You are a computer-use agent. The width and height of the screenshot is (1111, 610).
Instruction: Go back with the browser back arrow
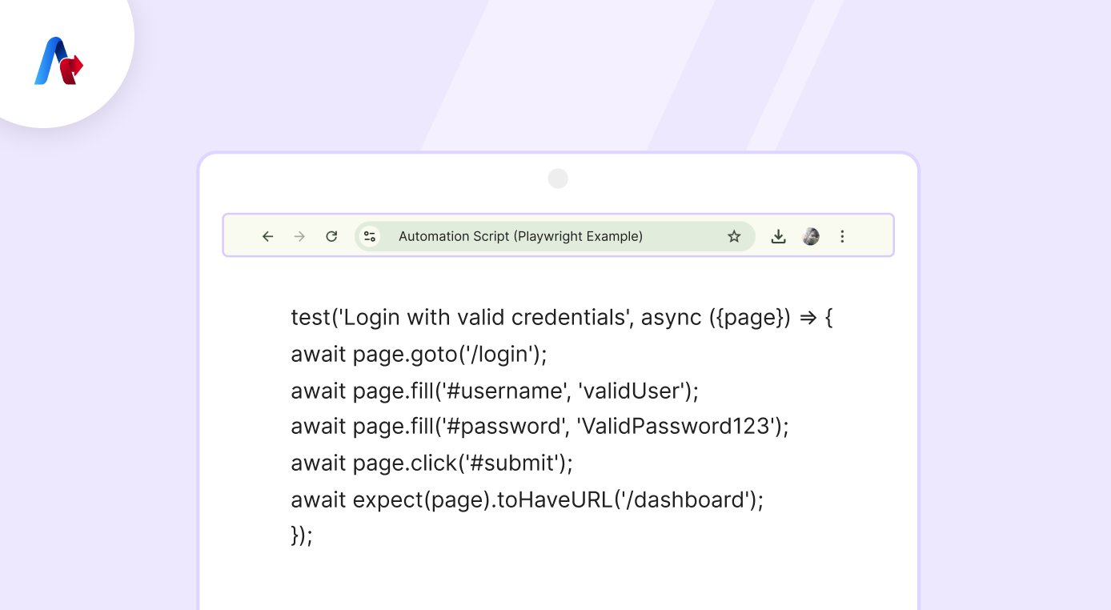coord(268,236)
